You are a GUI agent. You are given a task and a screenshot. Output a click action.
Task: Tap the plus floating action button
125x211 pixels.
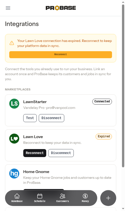click(108, 198)
